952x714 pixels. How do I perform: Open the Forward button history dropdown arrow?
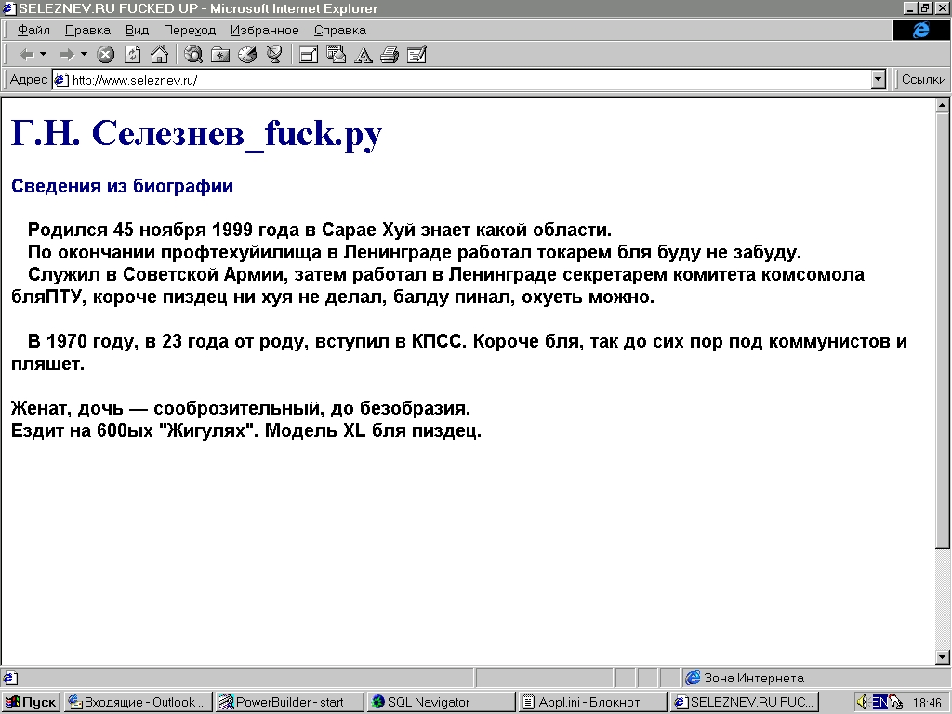pyautogui.click(x=84, y=55)
